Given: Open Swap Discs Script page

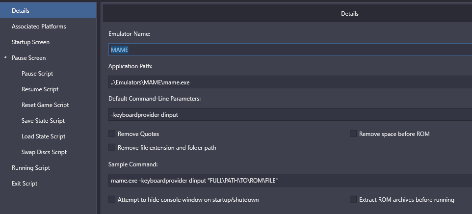Looking at the screenshot, I should [x=44, y=152].
